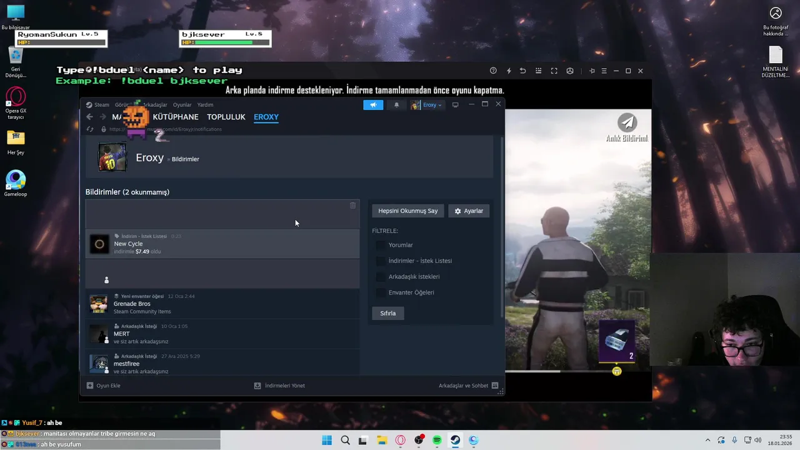Viewport: 800px width, 450px height.
Task: Open Windows taskbar search
Action: [x=345, y=440]
